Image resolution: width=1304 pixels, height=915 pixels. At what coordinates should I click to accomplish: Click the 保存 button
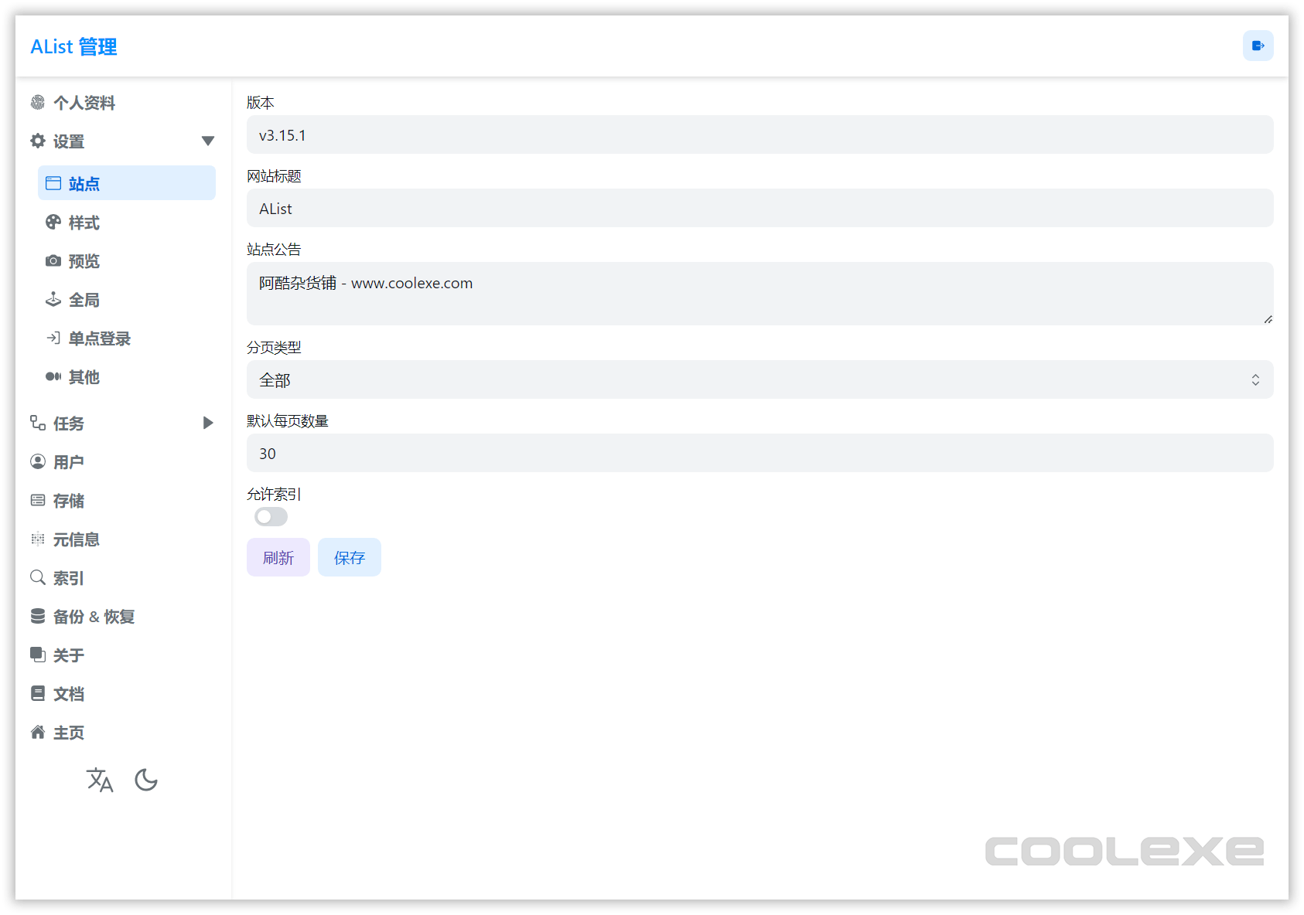click(349, 557)
